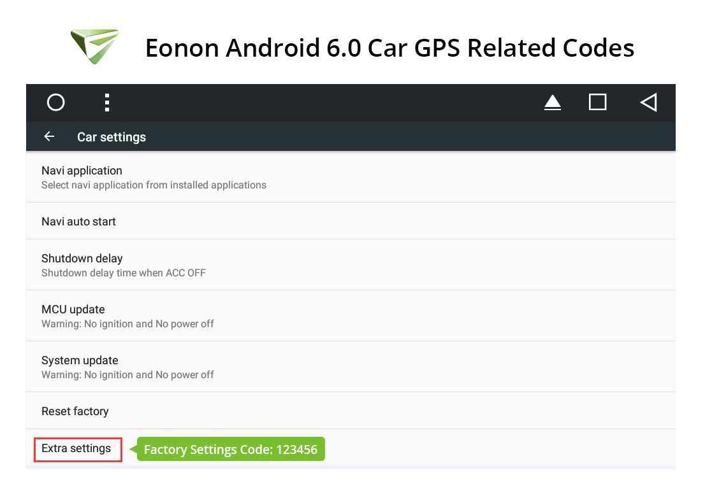
Task: Open recent apps square icon
Action: click(597, 102)
